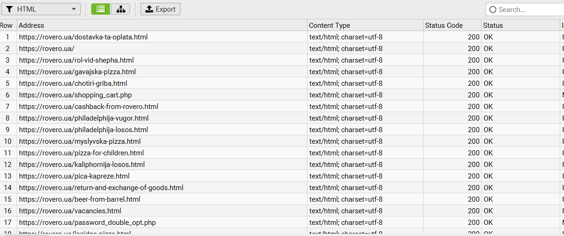Image resolution: width=564 pixels, height=236 pixels.
Task: Sort by the Status Code column
Action: tap(444, 26)
